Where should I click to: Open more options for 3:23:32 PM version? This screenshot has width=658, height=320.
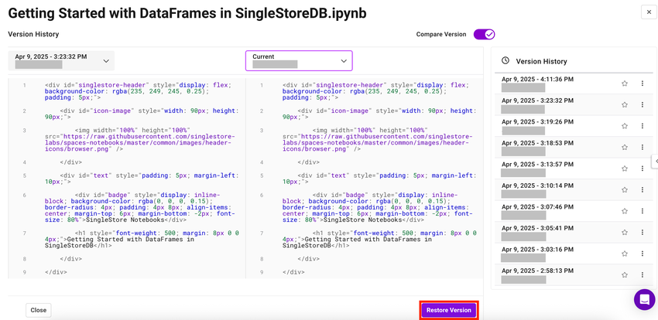[643, 104]
